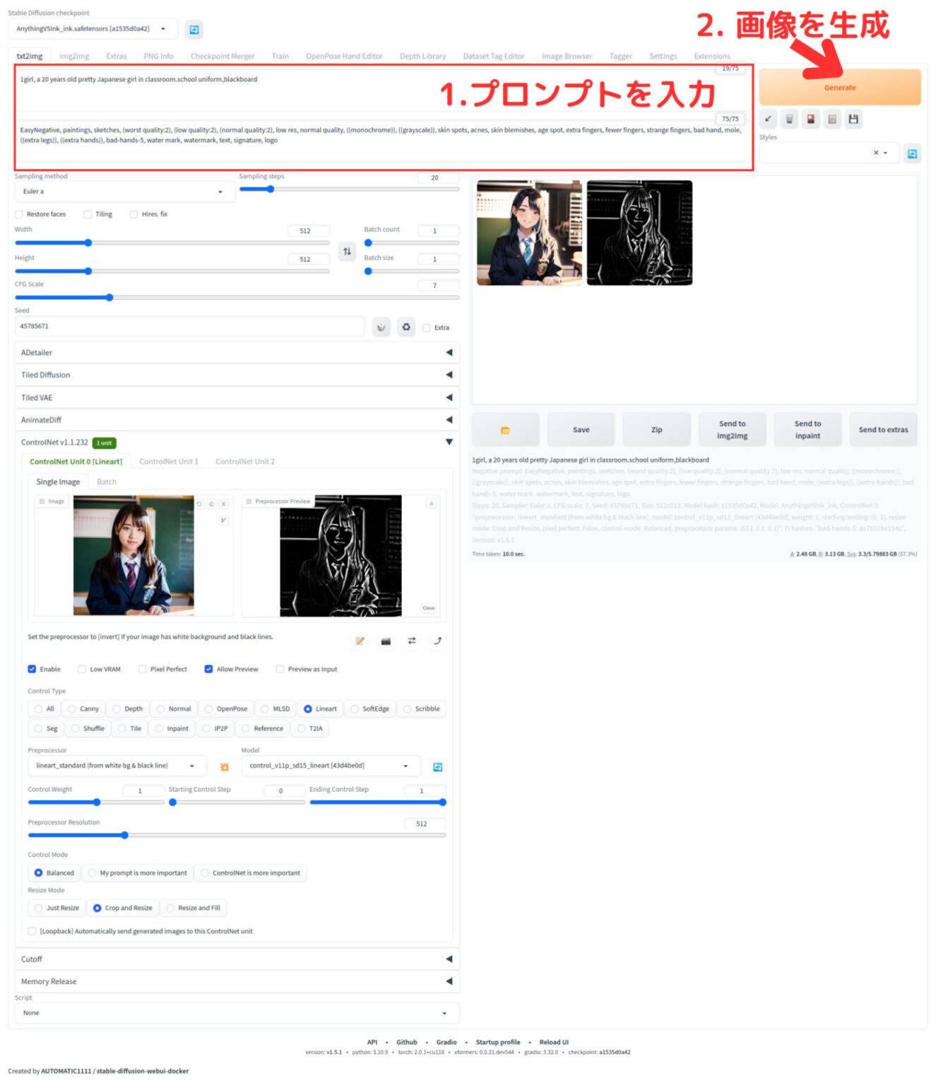Viewport: 936px width, 1086px height.
Task: Click the webcam icon in ControlNet unit
Action: [x=386, y=641]
